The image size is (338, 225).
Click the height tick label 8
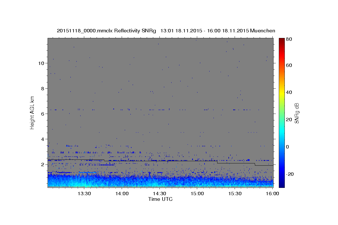click(42, 89)
